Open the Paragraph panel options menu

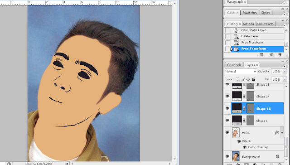pyautogui.click(x=286, y=3)
